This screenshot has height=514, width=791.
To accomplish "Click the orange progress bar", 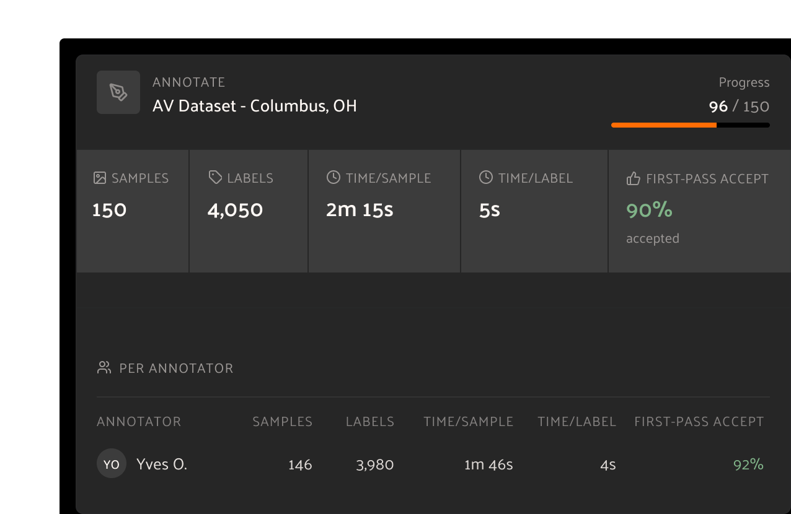I will (x=691, y=125).
